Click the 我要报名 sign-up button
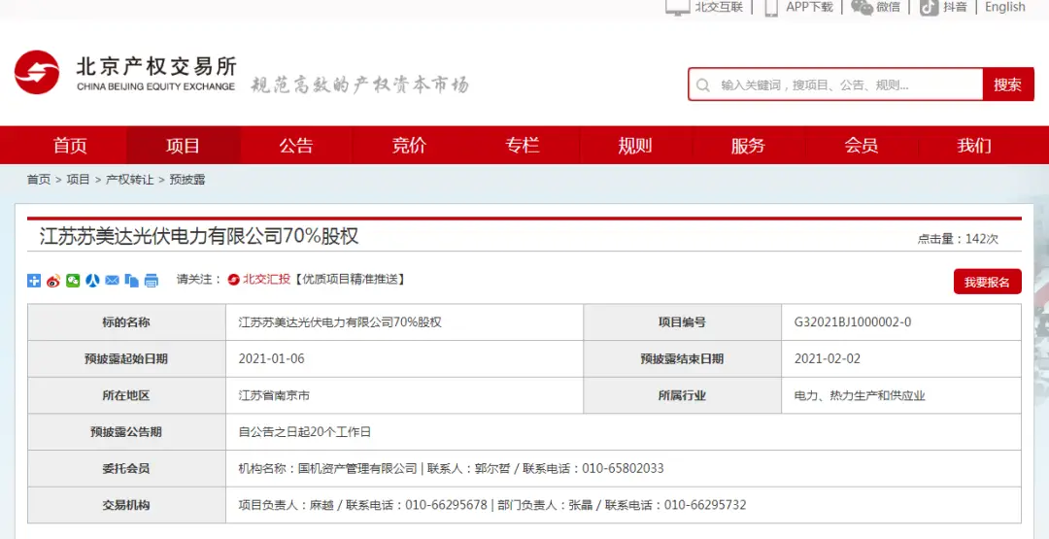The image size is (1049, 539). pyautogui.click(x=988, y=282)
